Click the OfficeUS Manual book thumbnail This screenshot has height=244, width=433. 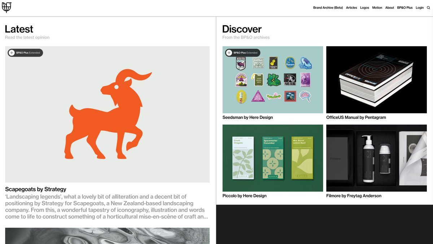pyautogui.click(x=376, y=80)
